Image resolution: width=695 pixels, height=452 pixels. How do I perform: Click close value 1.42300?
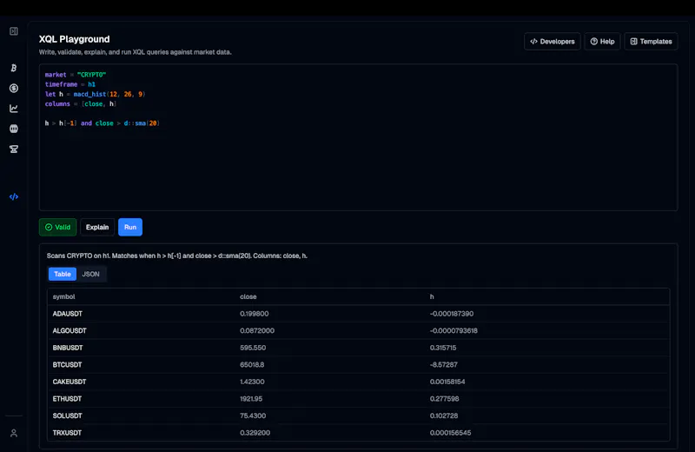(252, 382)
